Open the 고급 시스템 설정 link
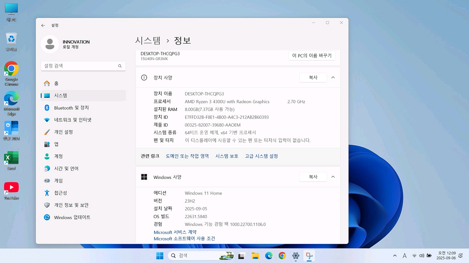 point(261,156)
